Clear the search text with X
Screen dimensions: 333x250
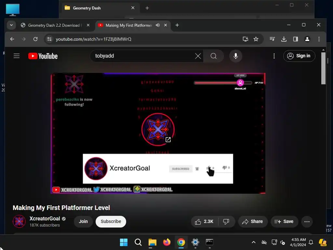tap(198, 56)
